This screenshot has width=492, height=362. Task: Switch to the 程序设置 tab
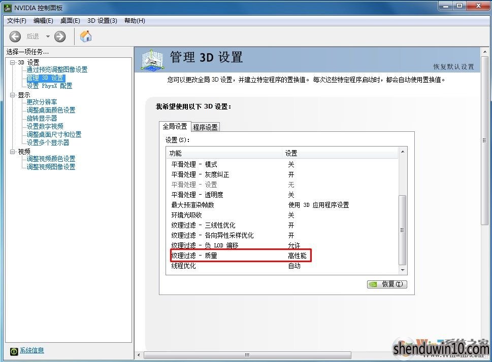pyautogui.click(x=205, y=127)
